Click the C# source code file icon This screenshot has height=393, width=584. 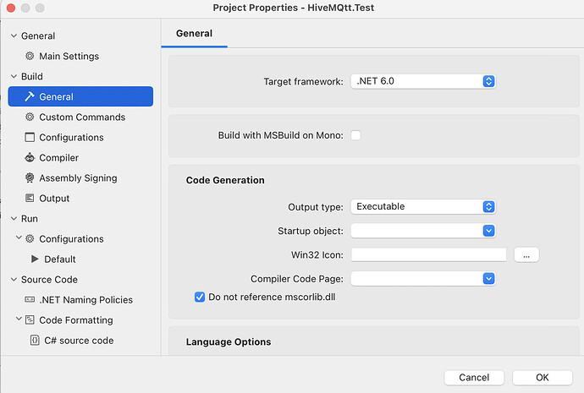34,341
